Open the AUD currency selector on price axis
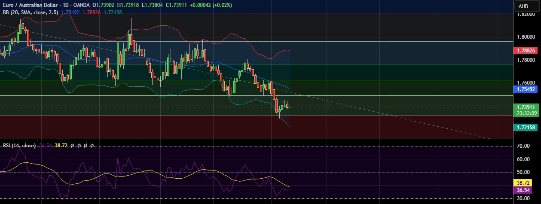 (523, 6)
